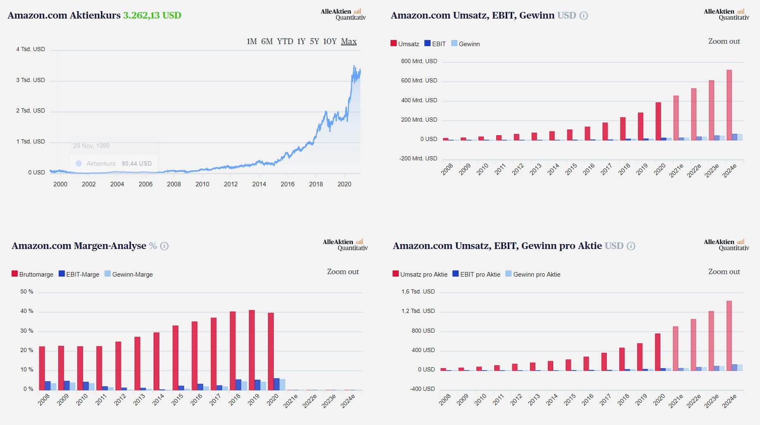Click the 2008 Bruttomarge bar in the margin chart

42,368
